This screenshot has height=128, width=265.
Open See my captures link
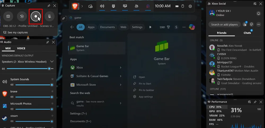click(x=17, y=32)
